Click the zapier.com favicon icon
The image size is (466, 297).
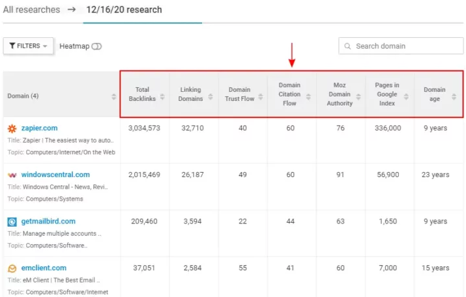coord(12,128)
